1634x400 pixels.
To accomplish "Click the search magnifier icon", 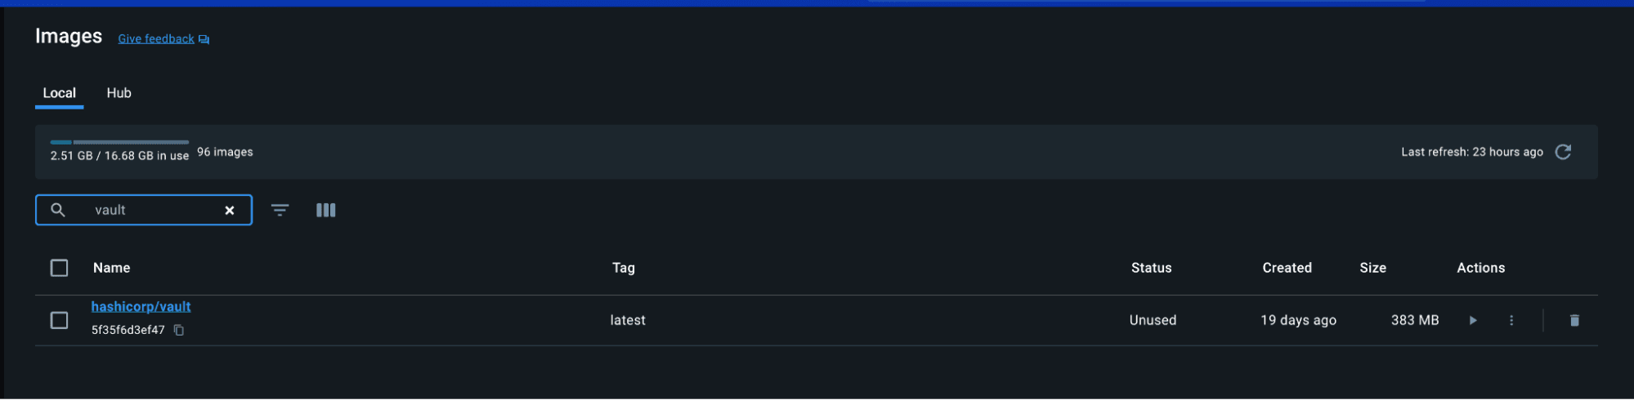I will pyautogui.click(x=58, y=210).
